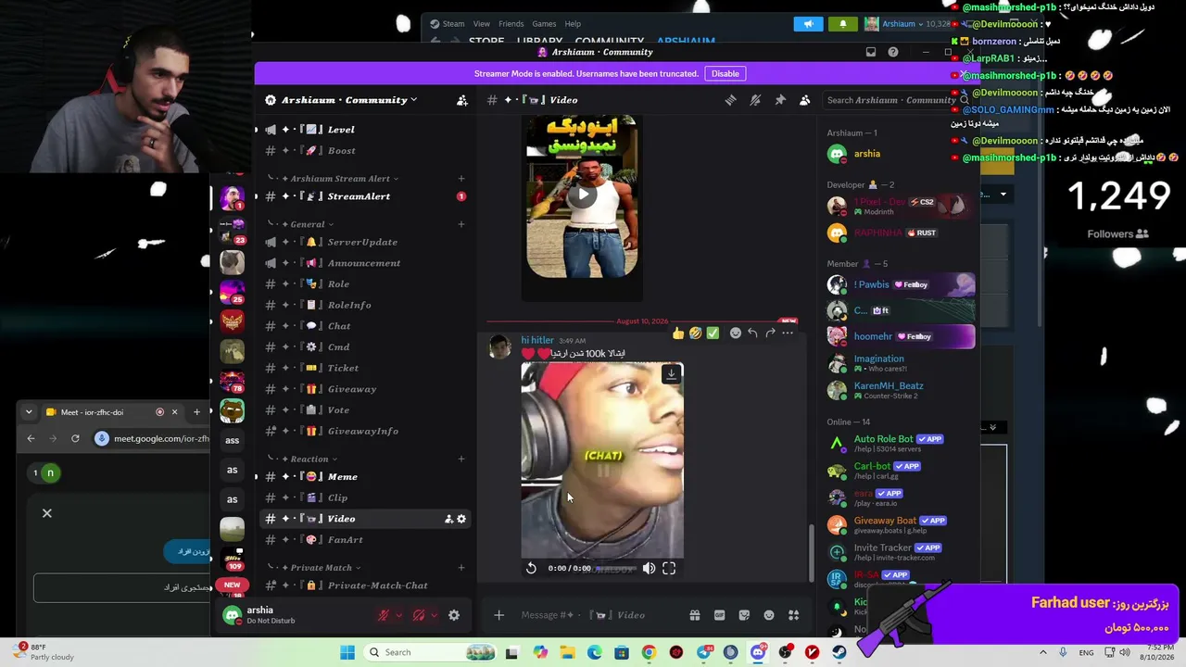Image resolution: width=1186 pixels, height=667 pixels.
Task: Open the Boost channel
Action: point(364,150)
